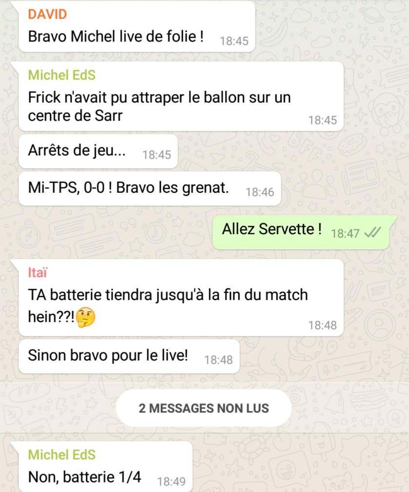The image size is (409, 492).
Task: Select the 'TA batterie tiendra' message
Action: click(x=181, y=297)
